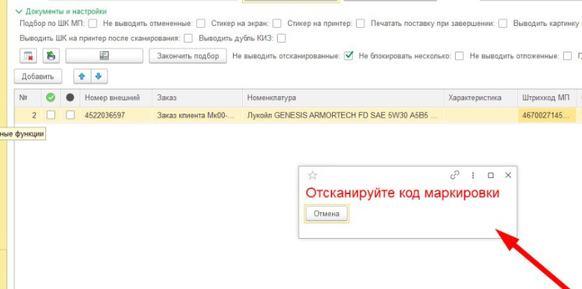The image size is (582, 289).
Task: Tick the Не блокировать несколько checkbox
Action: tap(459, 56)
